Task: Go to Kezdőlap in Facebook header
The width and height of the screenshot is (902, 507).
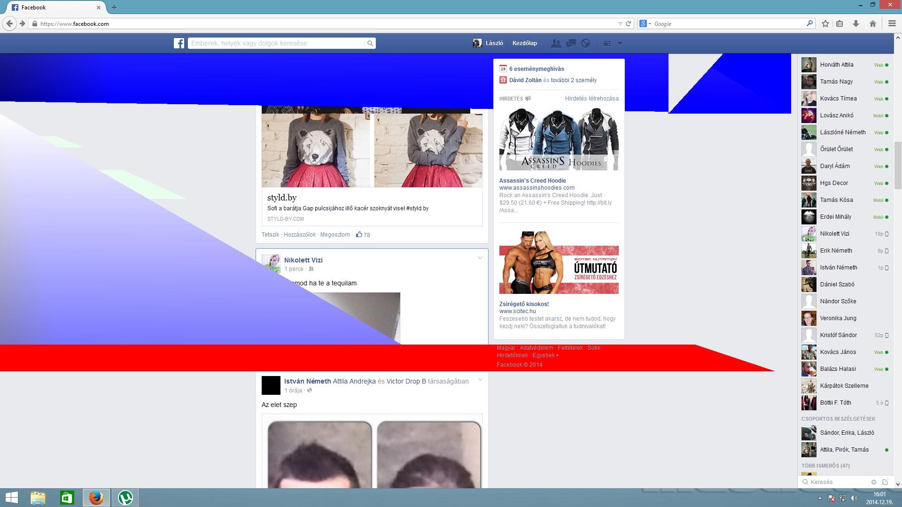Action: 524,43
